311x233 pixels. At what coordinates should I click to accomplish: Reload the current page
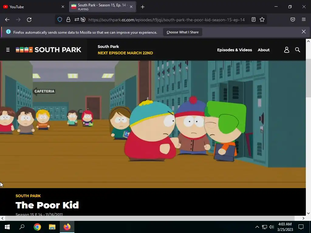coord(29,20)
